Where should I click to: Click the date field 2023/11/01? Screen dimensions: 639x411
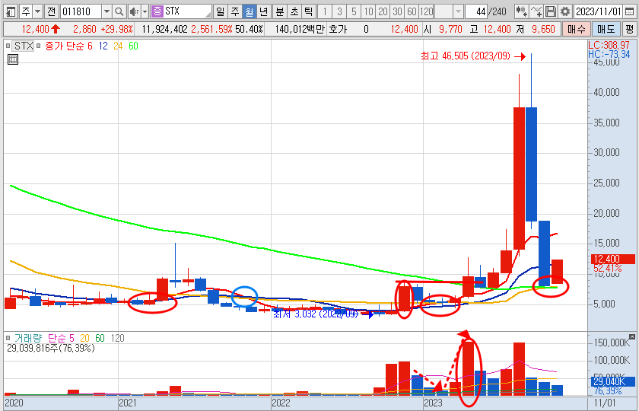(x=598, y=11)
